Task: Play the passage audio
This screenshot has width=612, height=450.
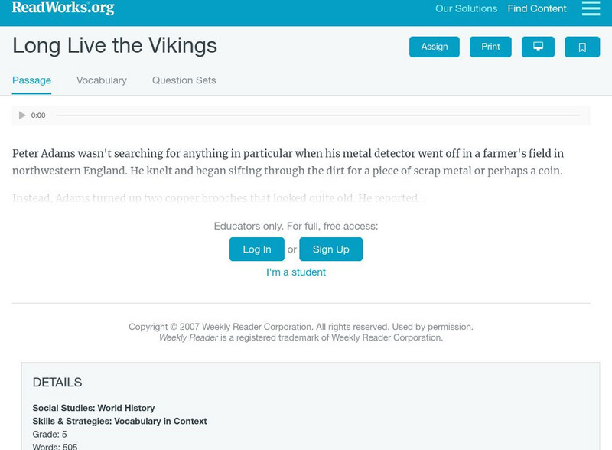Action: pos(22,116)
